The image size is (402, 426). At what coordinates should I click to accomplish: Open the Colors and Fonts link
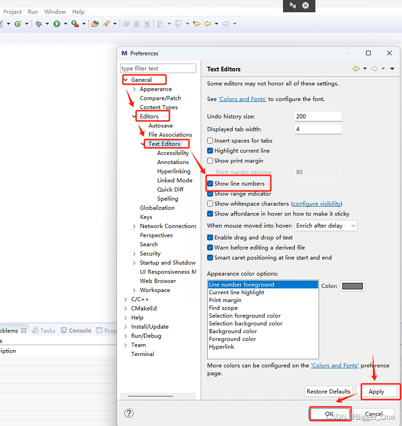(x=242, y=98)
